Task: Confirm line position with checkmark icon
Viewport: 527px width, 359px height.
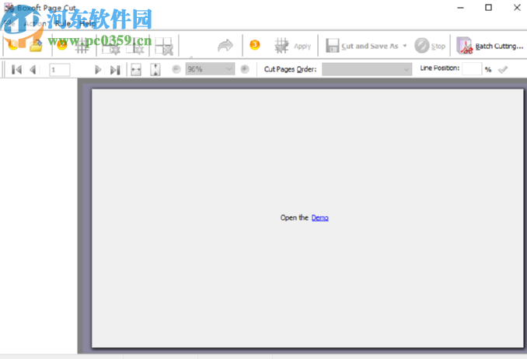Action: [x=503, y=70]
